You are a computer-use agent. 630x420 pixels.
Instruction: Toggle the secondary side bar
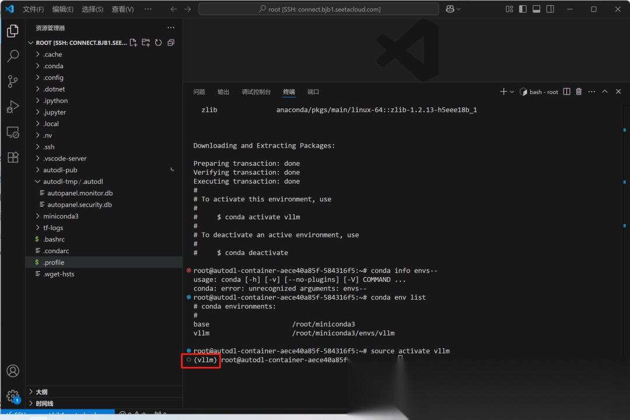(x=550, y=9)
